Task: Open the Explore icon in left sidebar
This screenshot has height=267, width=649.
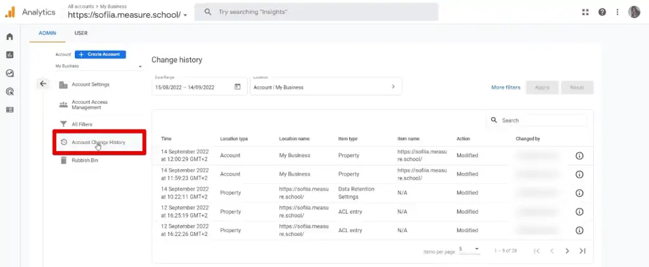Action: [10, 74]
